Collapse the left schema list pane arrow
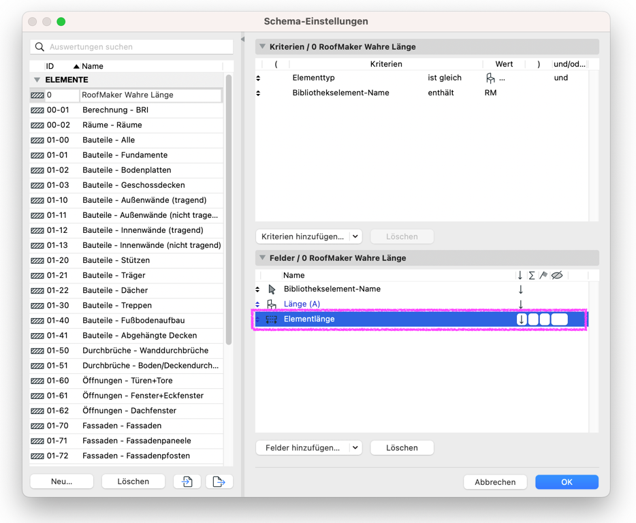Image resolution: width=636 pixels, height=523 pixels. 242,39
